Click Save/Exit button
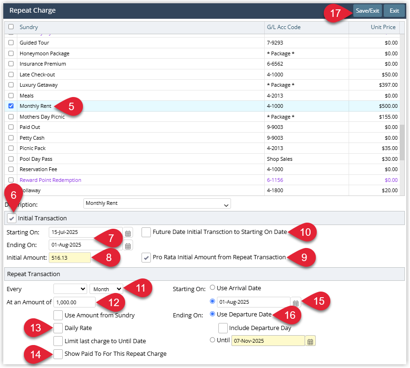 tap(367, 11)
